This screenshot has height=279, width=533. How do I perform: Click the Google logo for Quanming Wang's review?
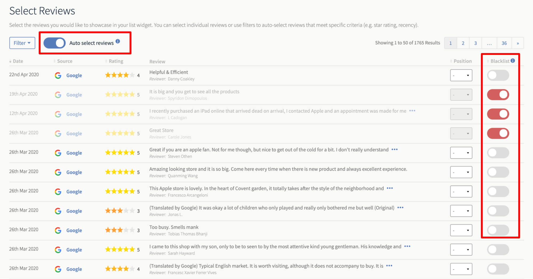58,172
